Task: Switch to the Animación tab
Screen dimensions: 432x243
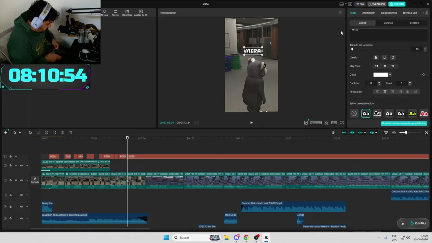Action: coord(369,13)
